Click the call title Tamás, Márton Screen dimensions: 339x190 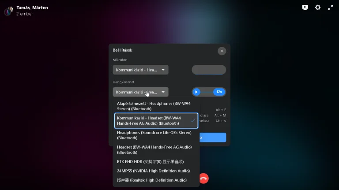[x=32, y=8]
